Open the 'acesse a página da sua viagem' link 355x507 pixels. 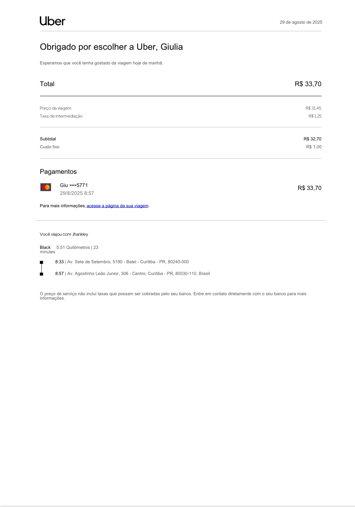click(117, 206)
